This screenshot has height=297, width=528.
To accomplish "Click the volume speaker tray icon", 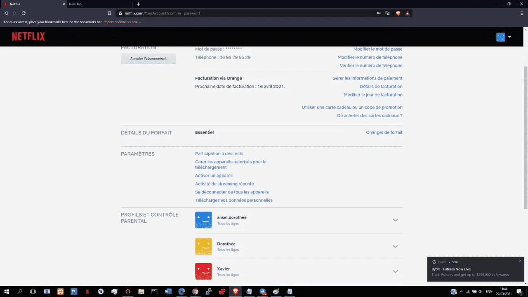I will (x=481, y=292).
